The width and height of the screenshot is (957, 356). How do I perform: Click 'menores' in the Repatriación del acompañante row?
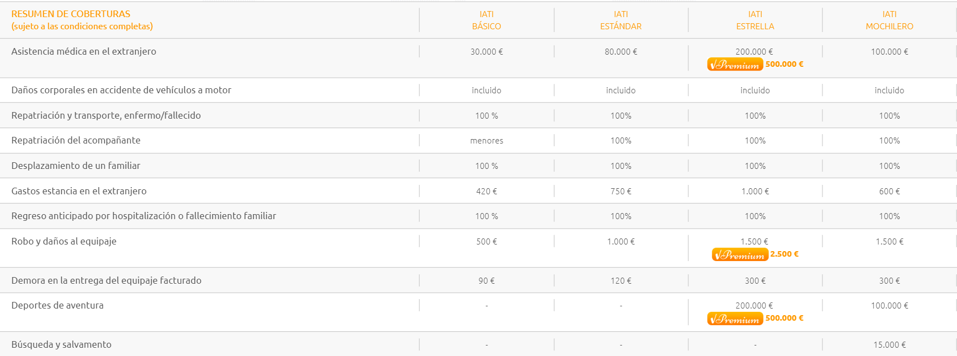pyautogui.click(x=486, y=141)
